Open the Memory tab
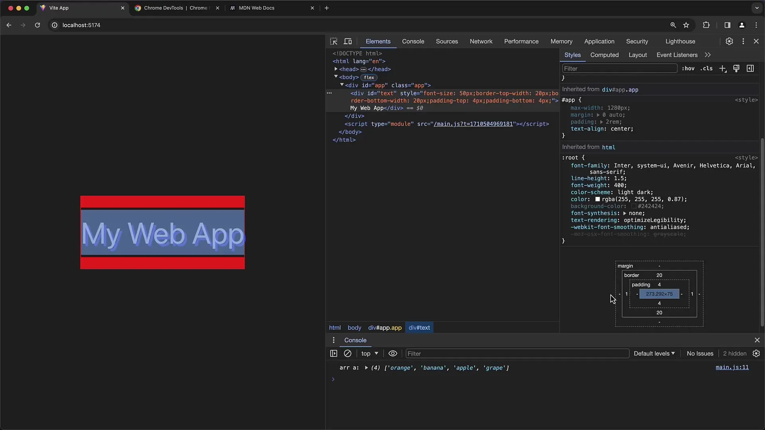 pyautogui.click(x=561, y=41)
